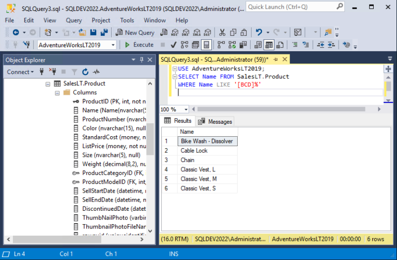This screenshot has width=397, height=260.
Task: Click the Display Estimated Execution Plan icon
Action: pos(185,45)
